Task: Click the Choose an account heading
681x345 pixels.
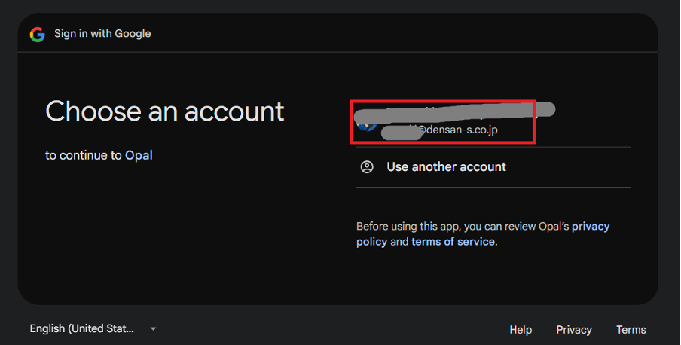Action: click(x=165, y=111)
